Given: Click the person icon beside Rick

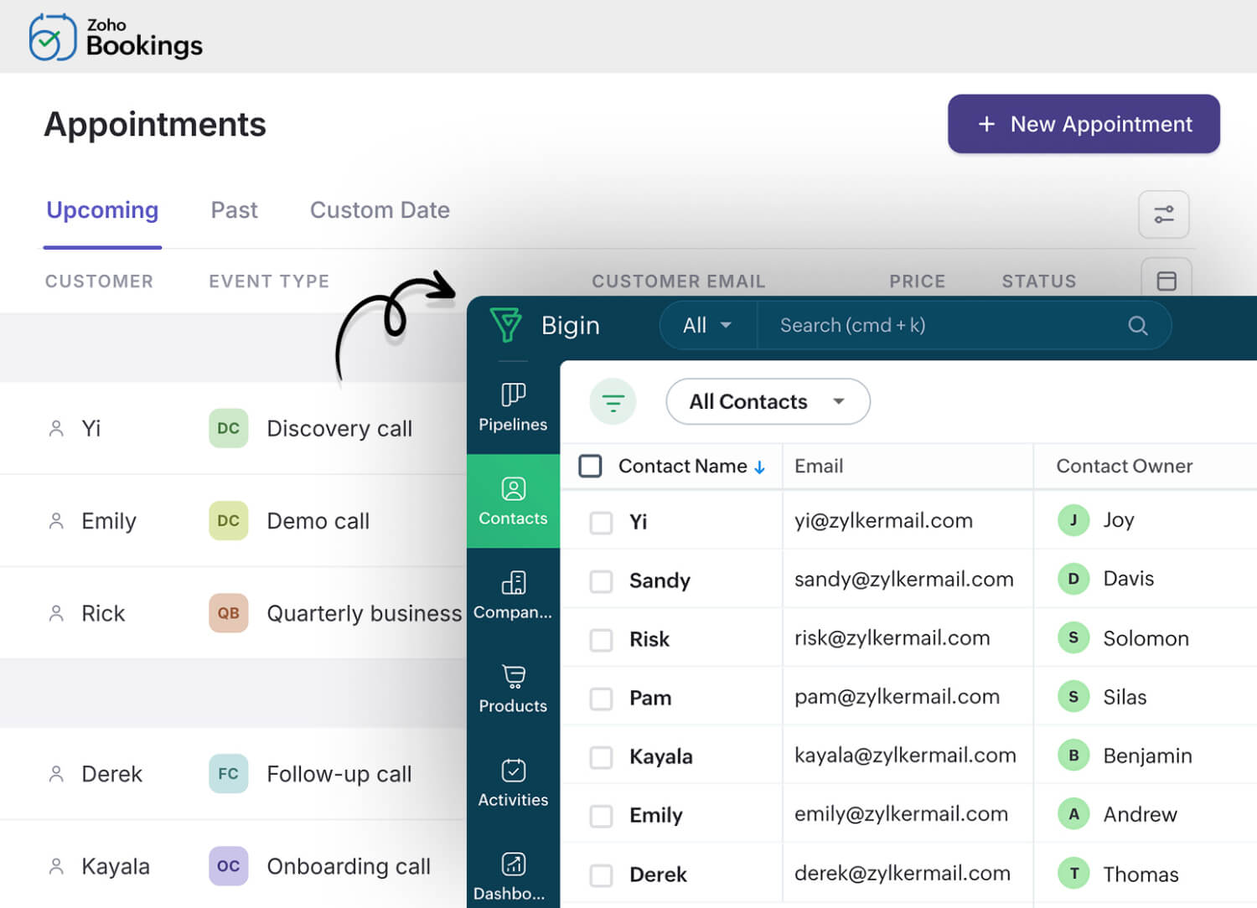Looking at the screenshot, I should [x=56, y=613].
